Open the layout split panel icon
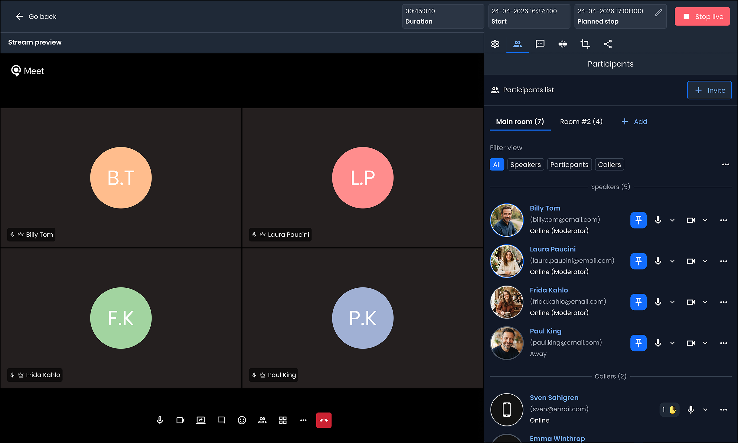The image size is (738, 443). (x=563, y=44)
